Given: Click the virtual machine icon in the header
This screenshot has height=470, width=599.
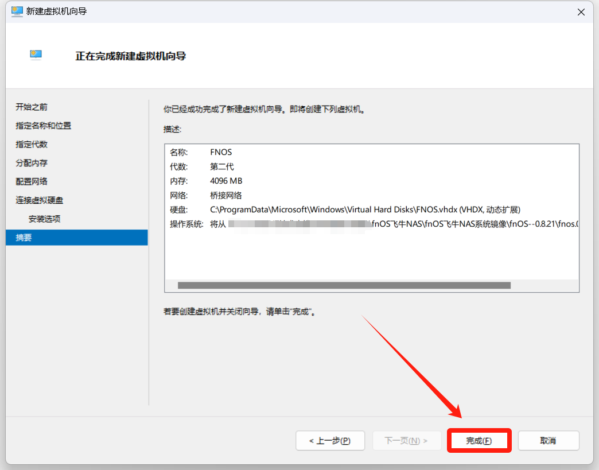Looking at the screenshot, I should click(36, 55).
